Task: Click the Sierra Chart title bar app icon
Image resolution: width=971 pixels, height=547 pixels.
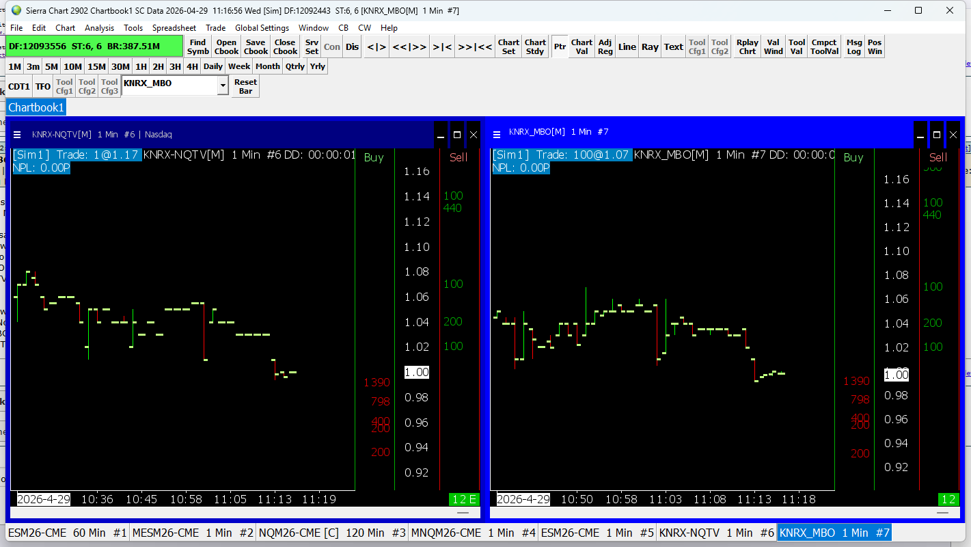Action: click(16, 10)
